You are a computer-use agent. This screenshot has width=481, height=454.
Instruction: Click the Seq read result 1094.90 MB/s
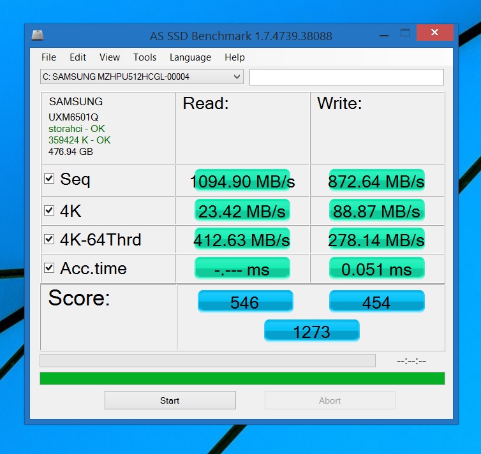(242, 181)
